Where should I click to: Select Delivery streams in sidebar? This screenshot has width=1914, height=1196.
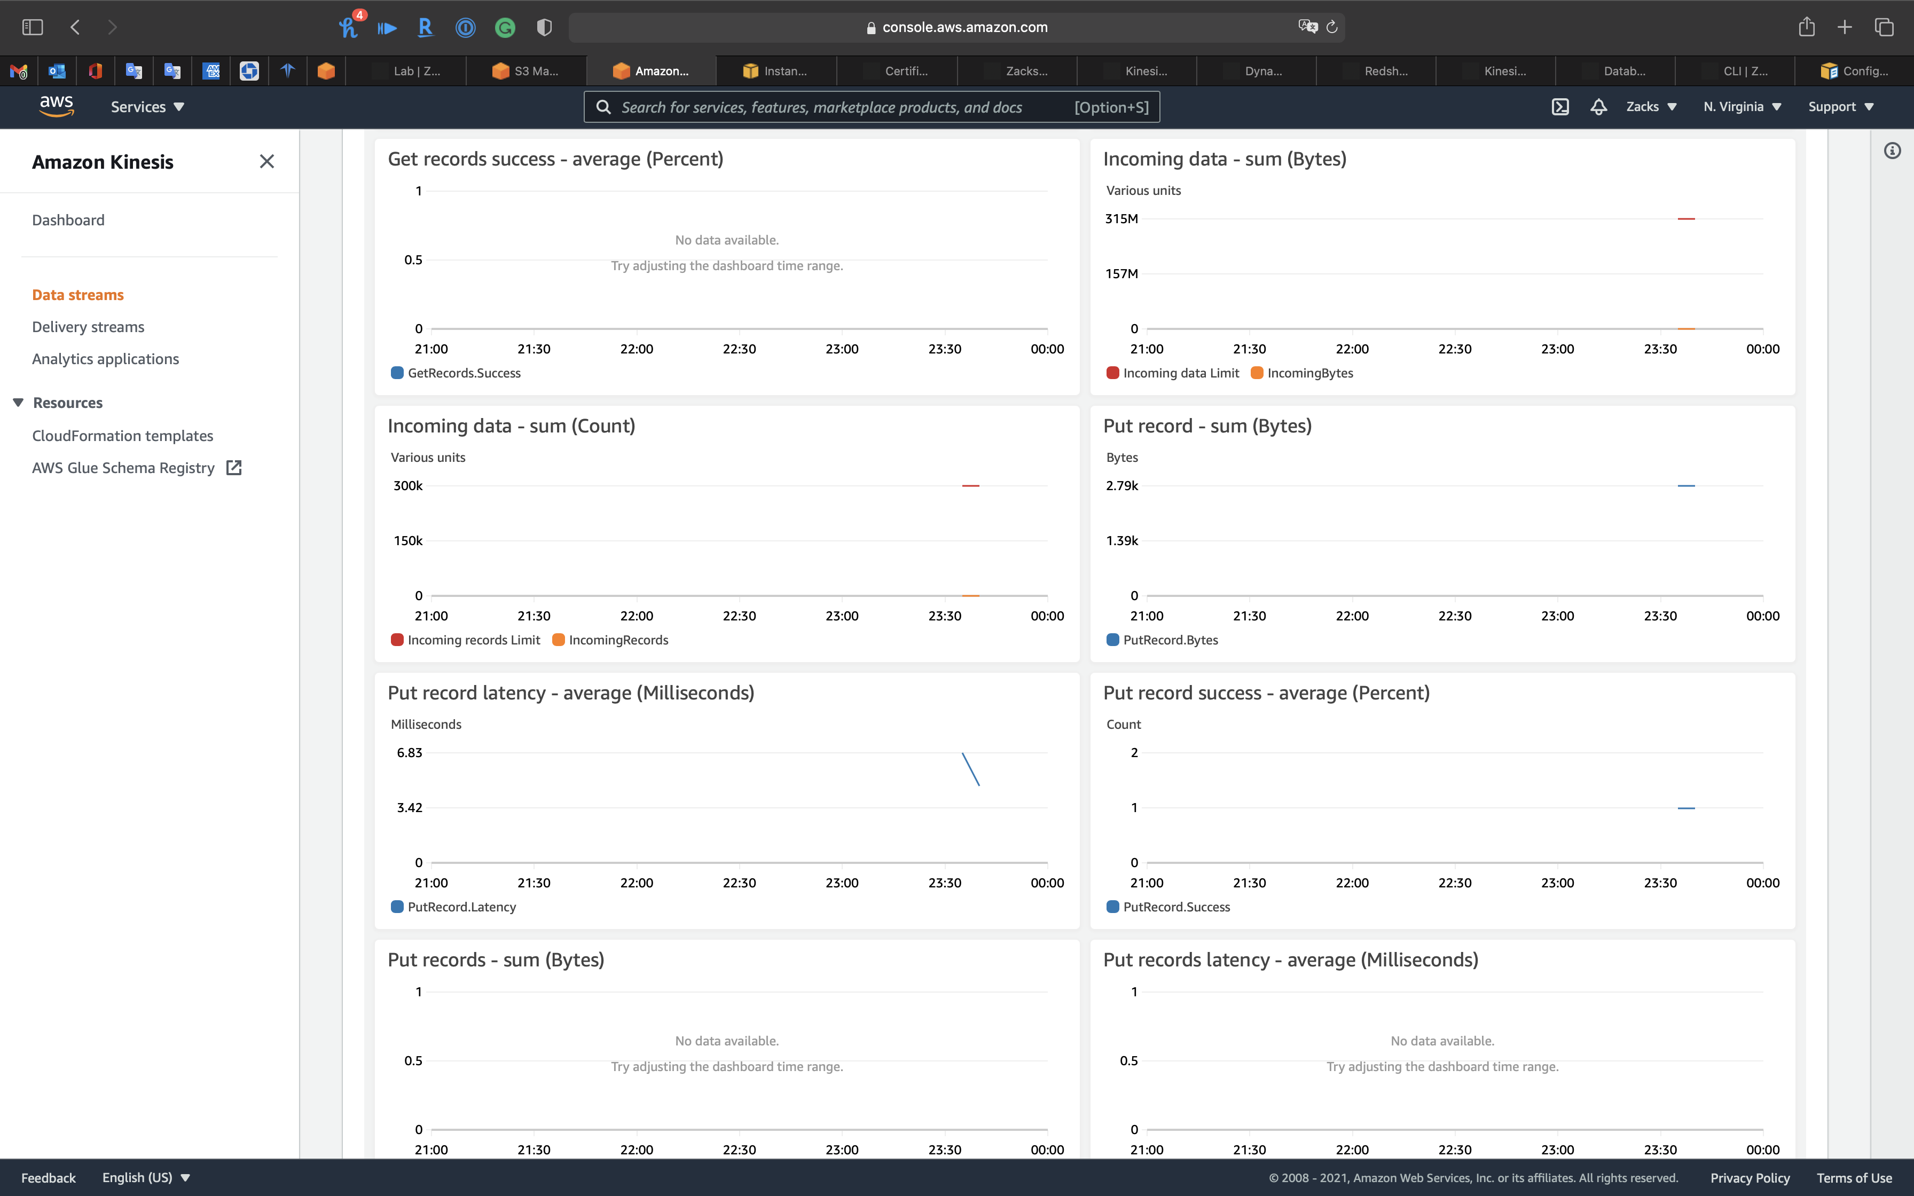tap(88, 327)
